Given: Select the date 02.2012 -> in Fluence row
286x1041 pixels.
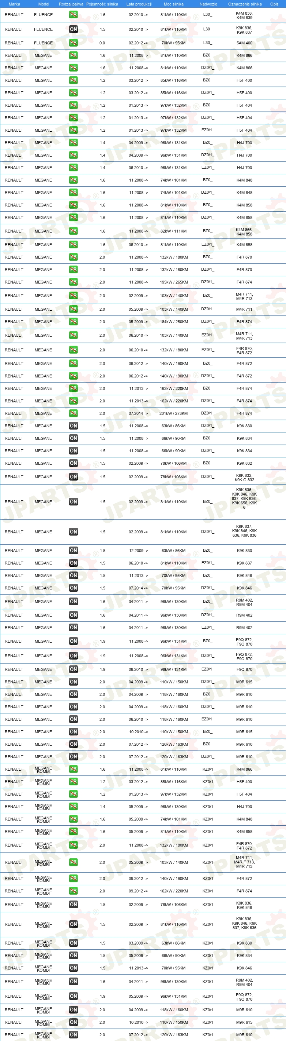Looking at the screenshot, I should pos(138,43).
